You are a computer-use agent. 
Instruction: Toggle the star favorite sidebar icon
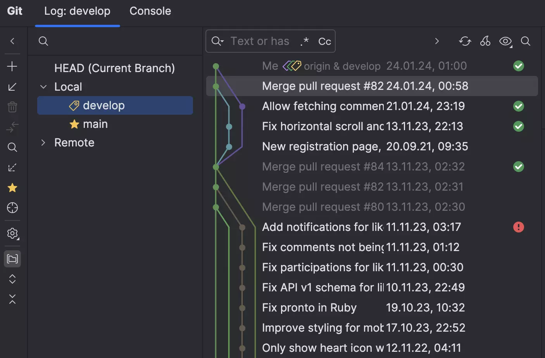12,188
